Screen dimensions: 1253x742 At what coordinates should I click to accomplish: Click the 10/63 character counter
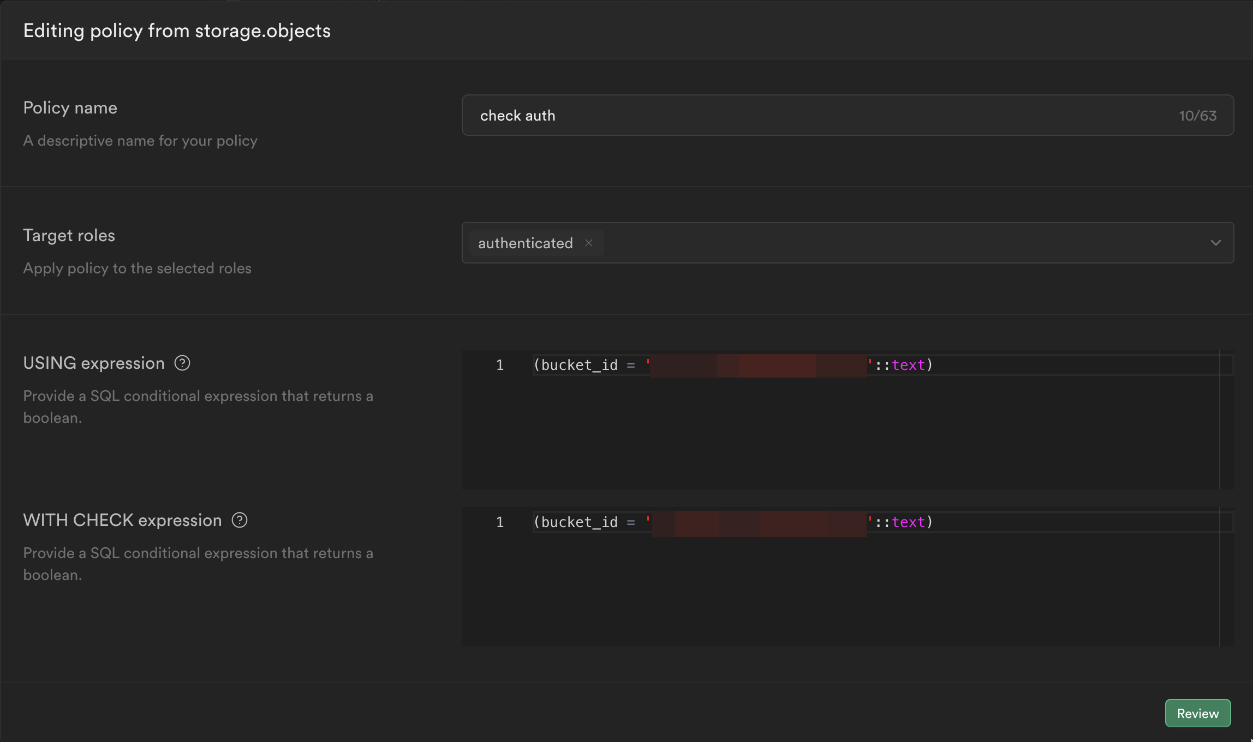pos(1198,115)
